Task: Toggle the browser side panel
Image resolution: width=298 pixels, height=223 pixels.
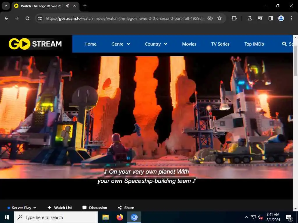Action: coord(270,18)
